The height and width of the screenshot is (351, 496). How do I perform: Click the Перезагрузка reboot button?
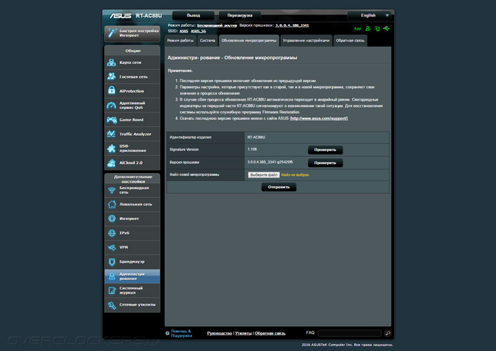(x=240, y=15)
